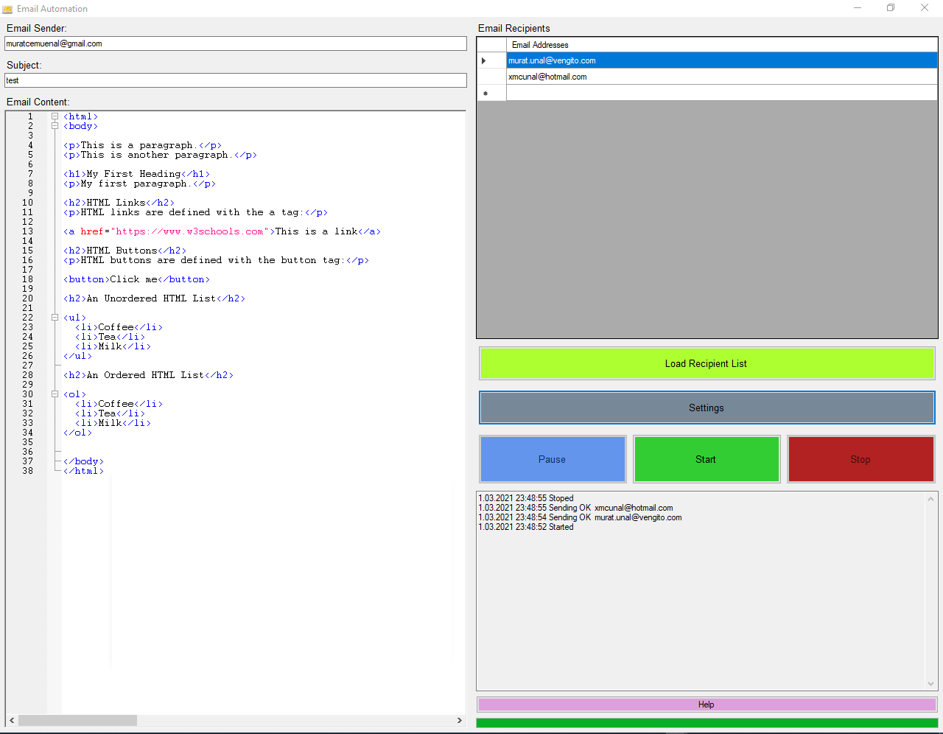Pause the email sending
Screen dimensions: 943x734
(552, 459)
